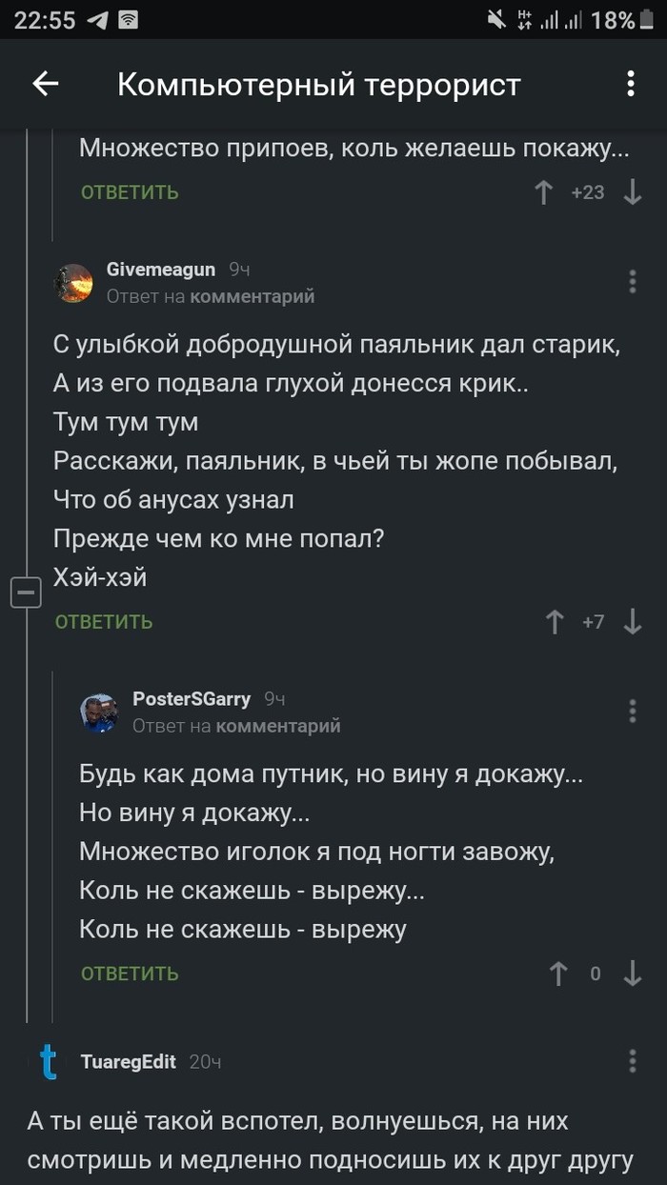Open TuaregEdit's profile via username
This screenshot has height=1185, width=667.
click(x=129, y=1061)
